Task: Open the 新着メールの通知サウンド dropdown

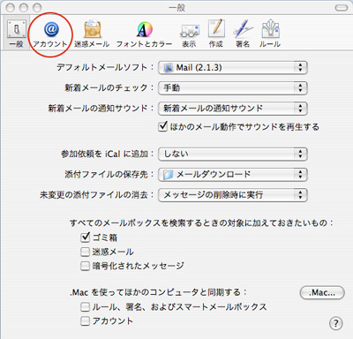Action: tap(233, 109)
